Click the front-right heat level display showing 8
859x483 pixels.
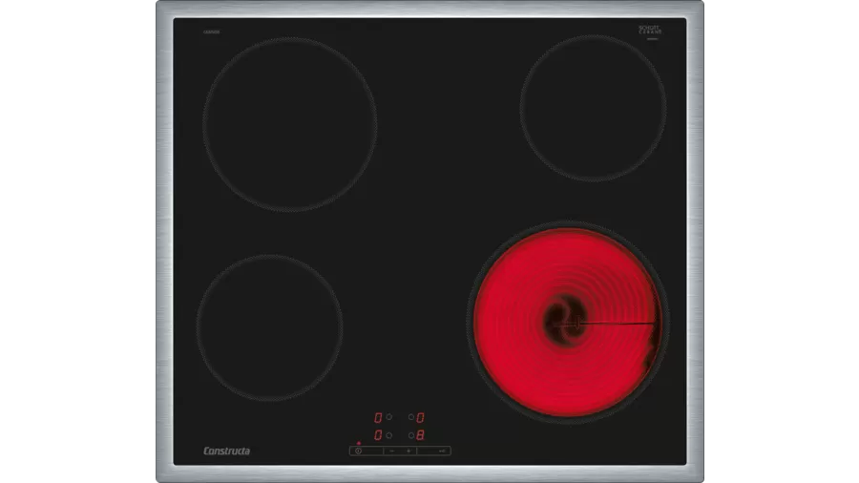pyautogui.click(x=421, y=435)
